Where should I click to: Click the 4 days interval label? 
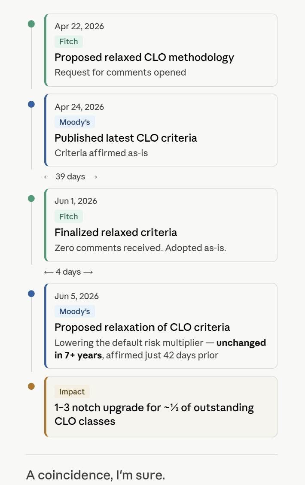(x=68, y=272)
